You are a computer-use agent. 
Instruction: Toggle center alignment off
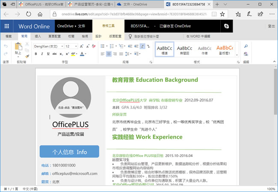pyautogui.click(x=109, y=54)
